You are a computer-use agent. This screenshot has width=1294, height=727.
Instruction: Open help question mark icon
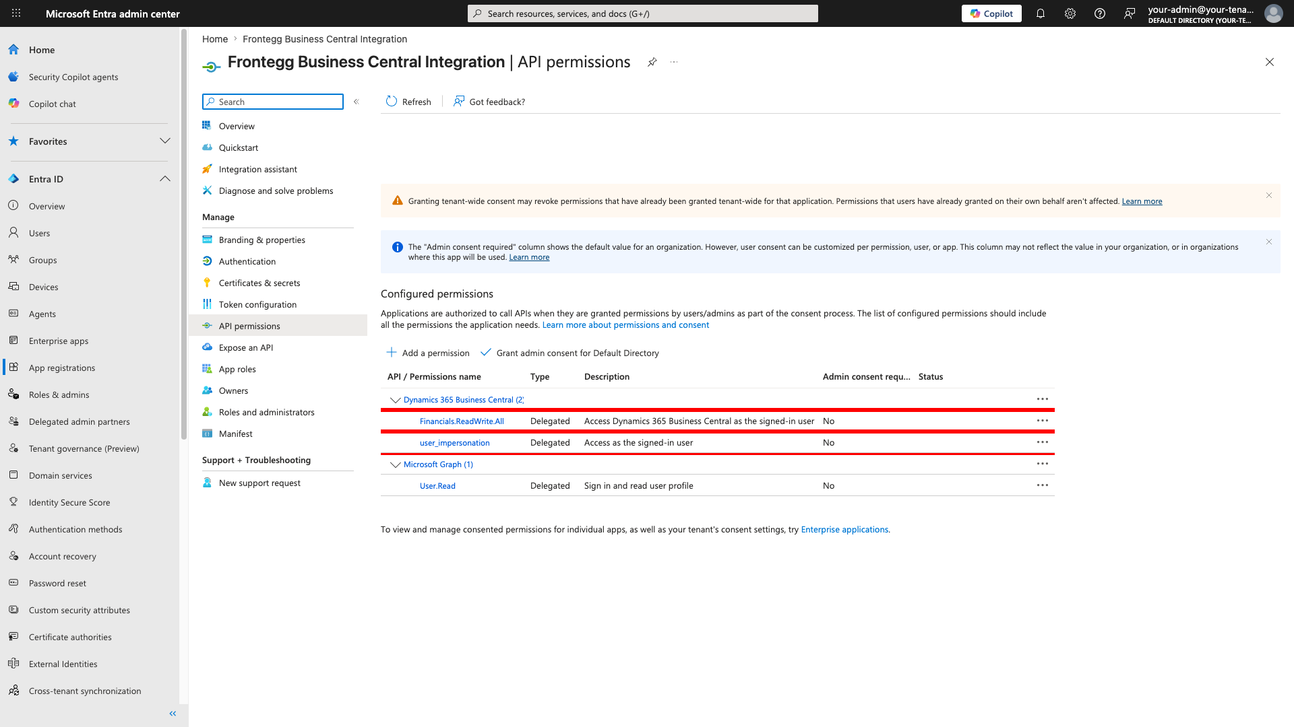point(1100,13)
